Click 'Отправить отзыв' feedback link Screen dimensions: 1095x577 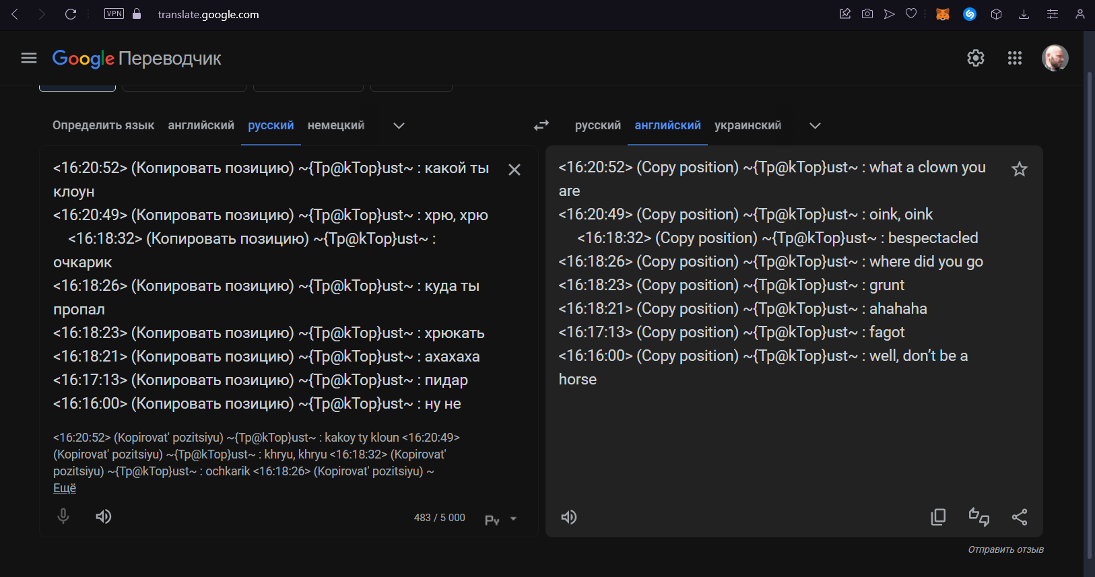(1005, 550)
